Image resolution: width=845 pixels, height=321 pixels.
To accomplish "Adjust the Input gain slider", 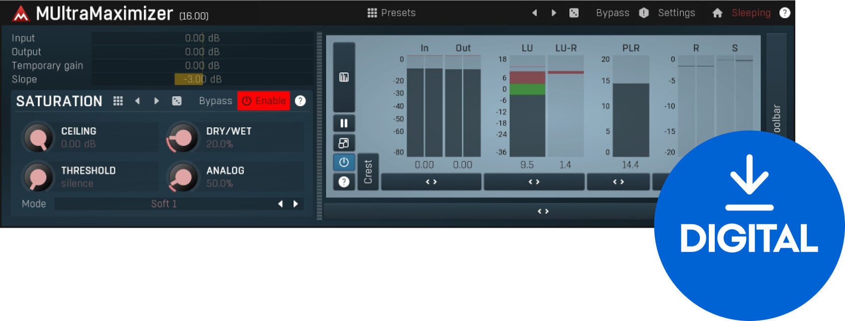I will [202, 38].
